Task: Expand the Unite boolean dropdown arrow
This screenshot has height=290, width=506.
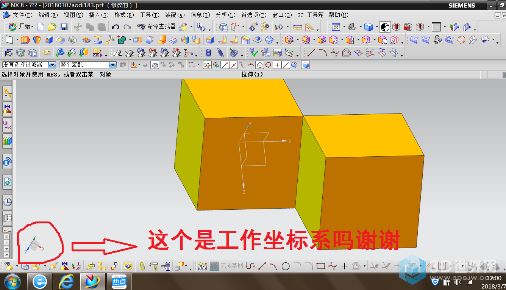Action: click(130, 40)
